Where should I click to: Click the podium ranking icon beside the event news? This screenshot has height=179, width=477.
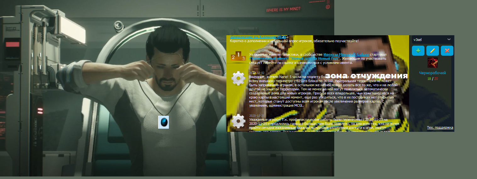tap(238, 56)
